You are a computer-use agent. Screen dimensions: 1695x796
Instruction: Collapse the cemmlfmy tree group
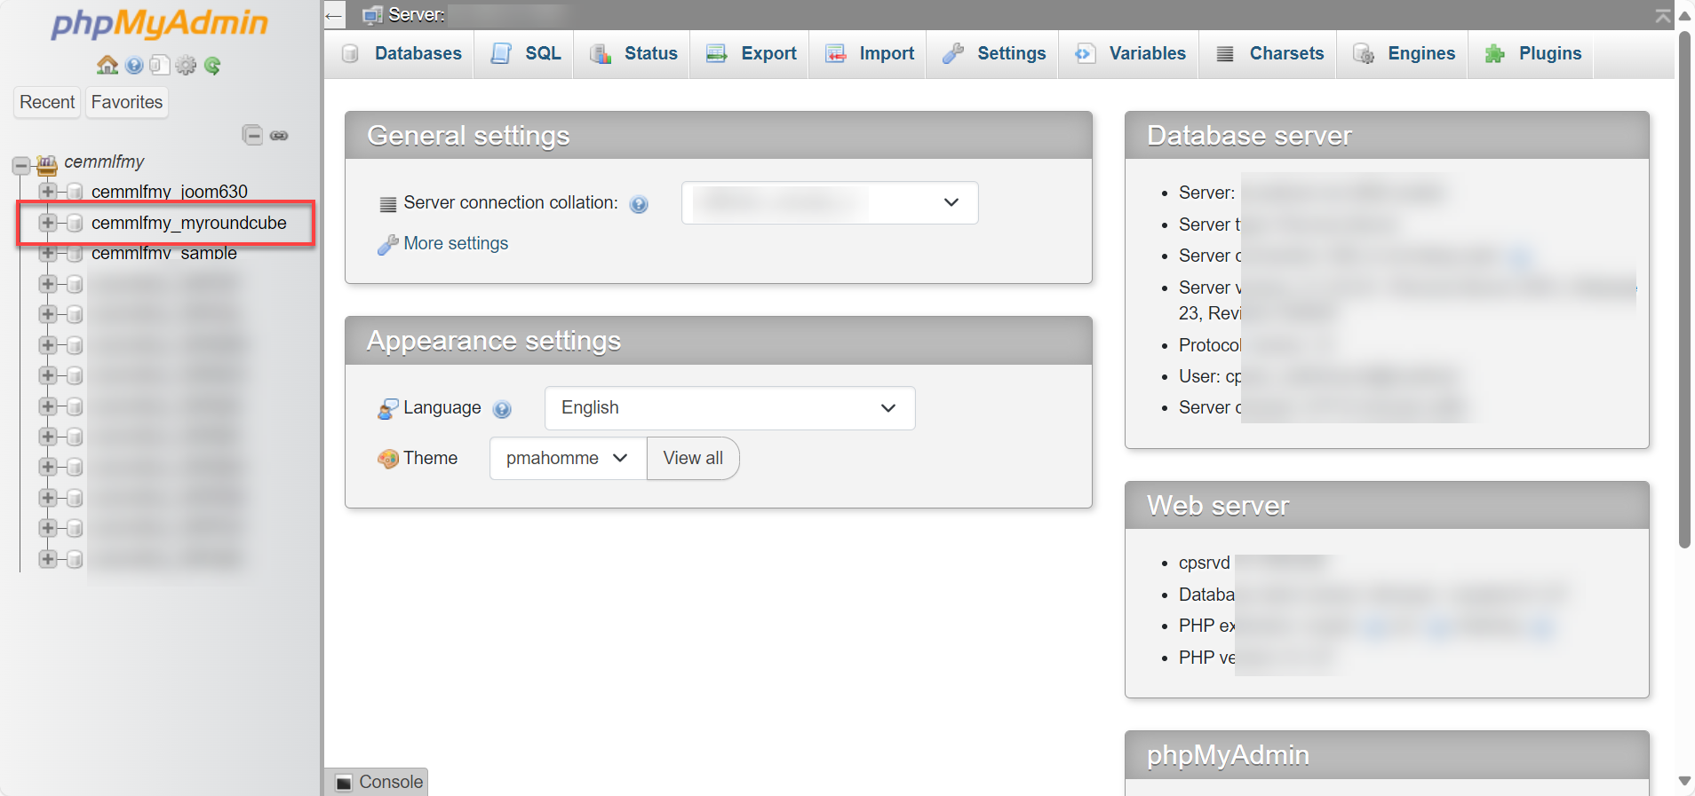click(20, 165)
